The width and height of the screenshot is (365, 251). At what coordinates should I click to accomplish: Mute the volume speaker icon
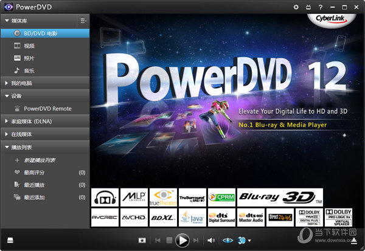coord(211,240)
